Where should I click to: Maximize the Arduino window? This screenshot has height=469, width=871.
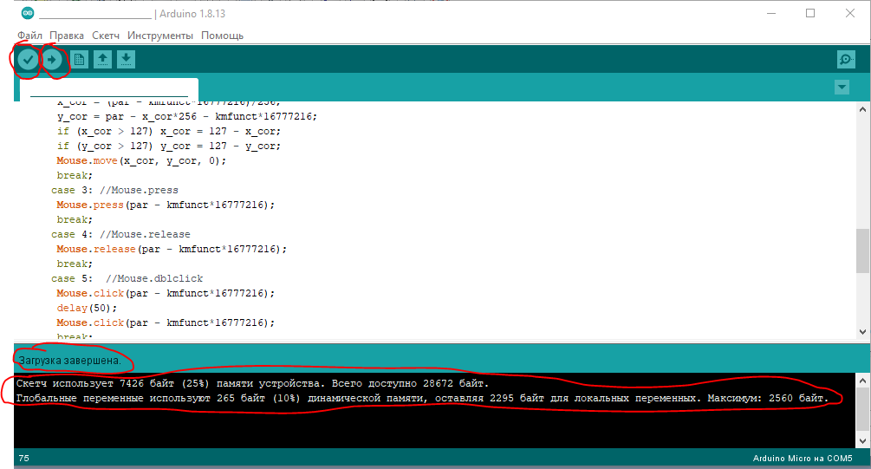tap(810, 13)
